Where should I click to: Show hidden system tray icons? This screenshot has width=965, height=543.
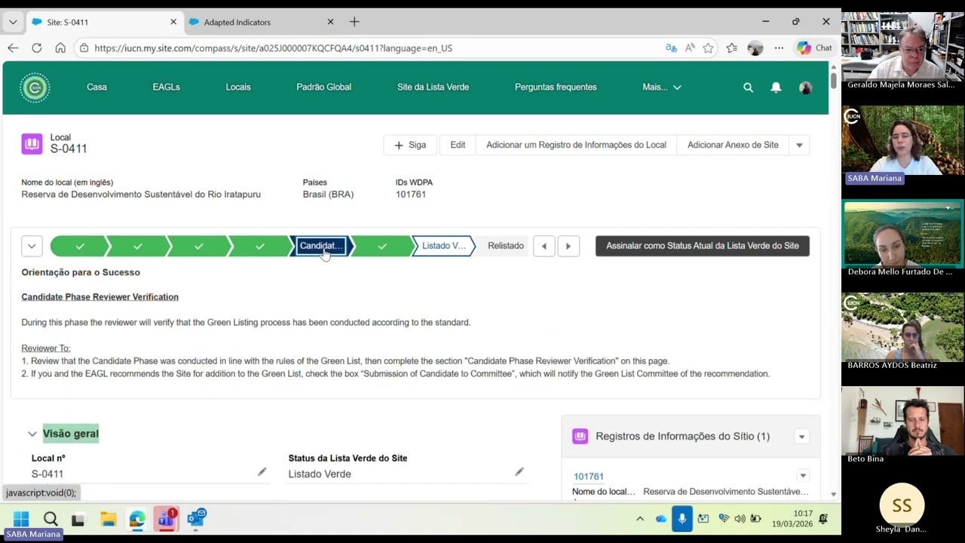point(640,519)
